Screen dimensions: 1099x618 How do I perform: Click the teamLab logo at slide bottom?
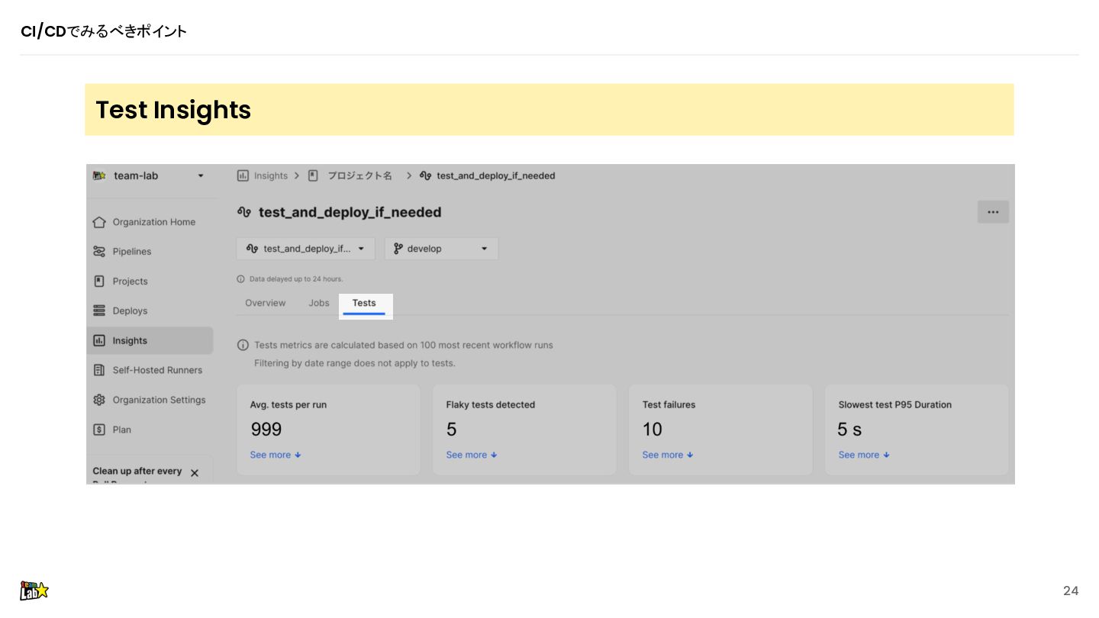tap(34, 591)
